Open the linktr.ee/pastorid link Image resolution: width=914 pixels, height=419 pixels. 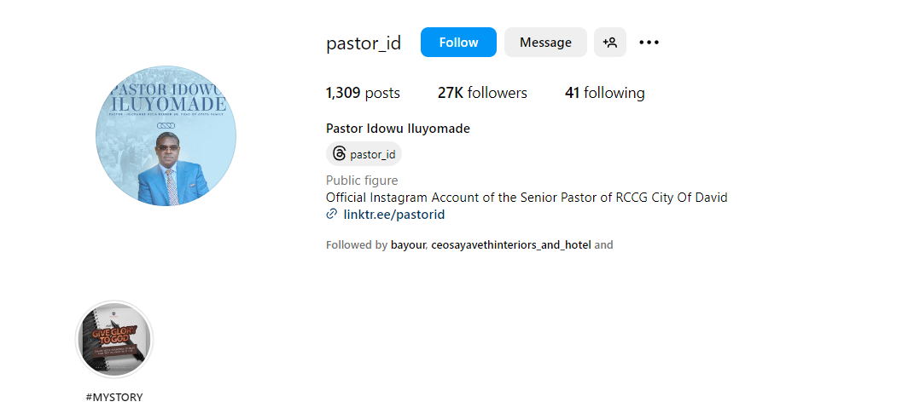(x=393, y=215)
